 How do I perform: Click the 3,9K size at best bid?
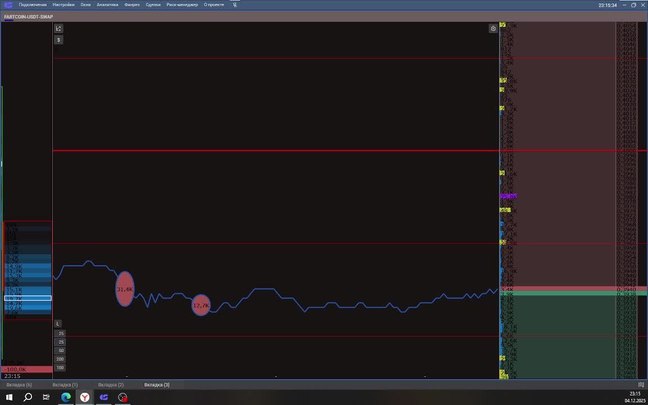tap(507, 294)
